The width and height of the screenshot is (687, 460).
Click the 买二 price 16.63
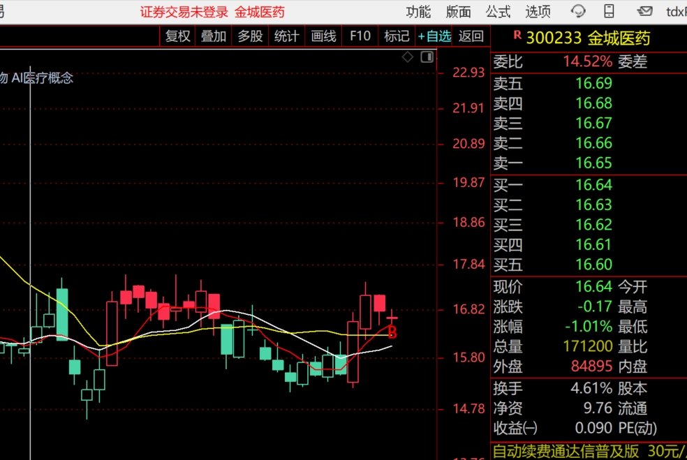pos(593,205)
